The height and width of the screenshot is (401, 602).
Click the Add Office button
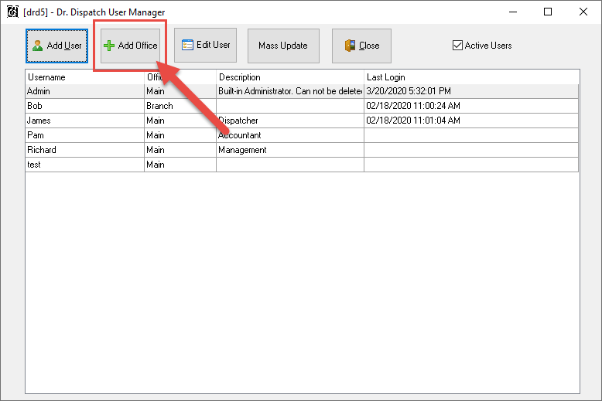pyautogui.click(x=130, y=46)
